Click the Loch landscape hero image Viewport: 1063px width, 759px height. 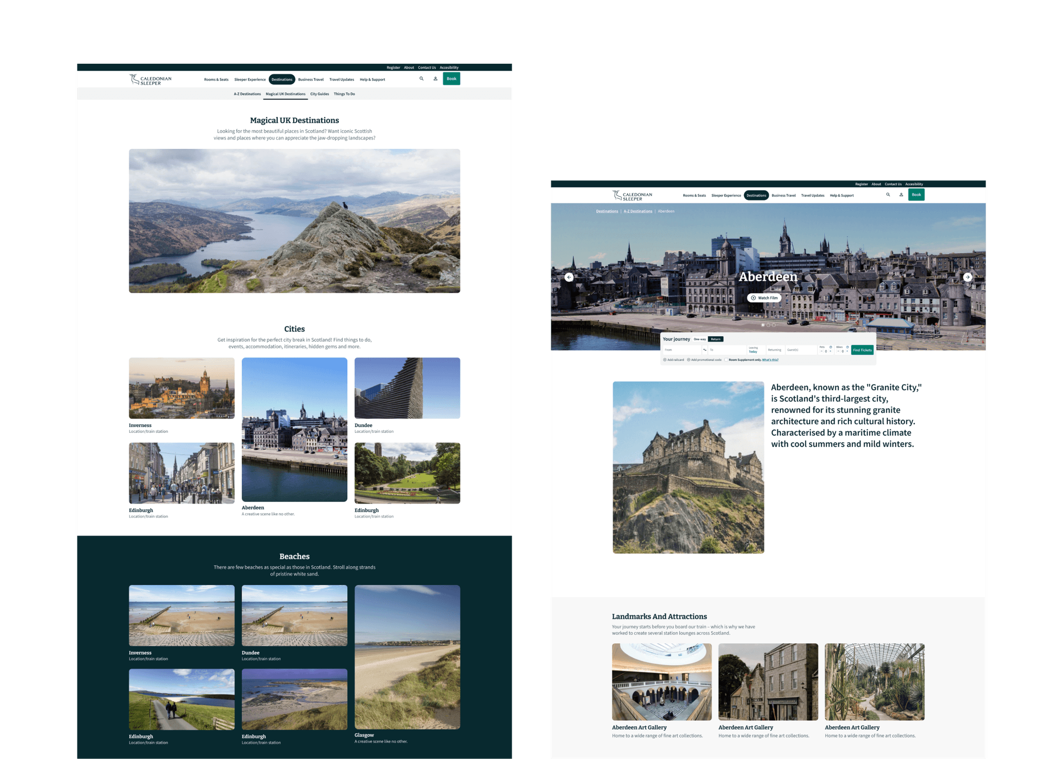(294, 221)
